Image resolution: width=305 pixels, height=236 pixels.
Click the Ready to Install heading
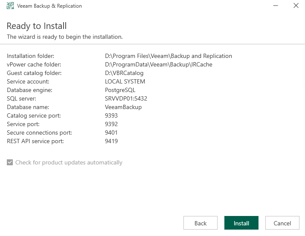[x=37, y=26]
